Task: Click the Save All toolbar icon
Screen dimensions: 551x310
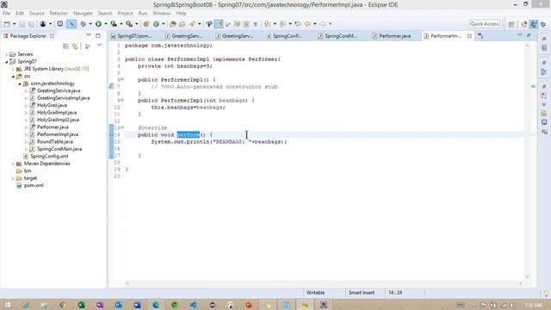Action: click(31, 24)
